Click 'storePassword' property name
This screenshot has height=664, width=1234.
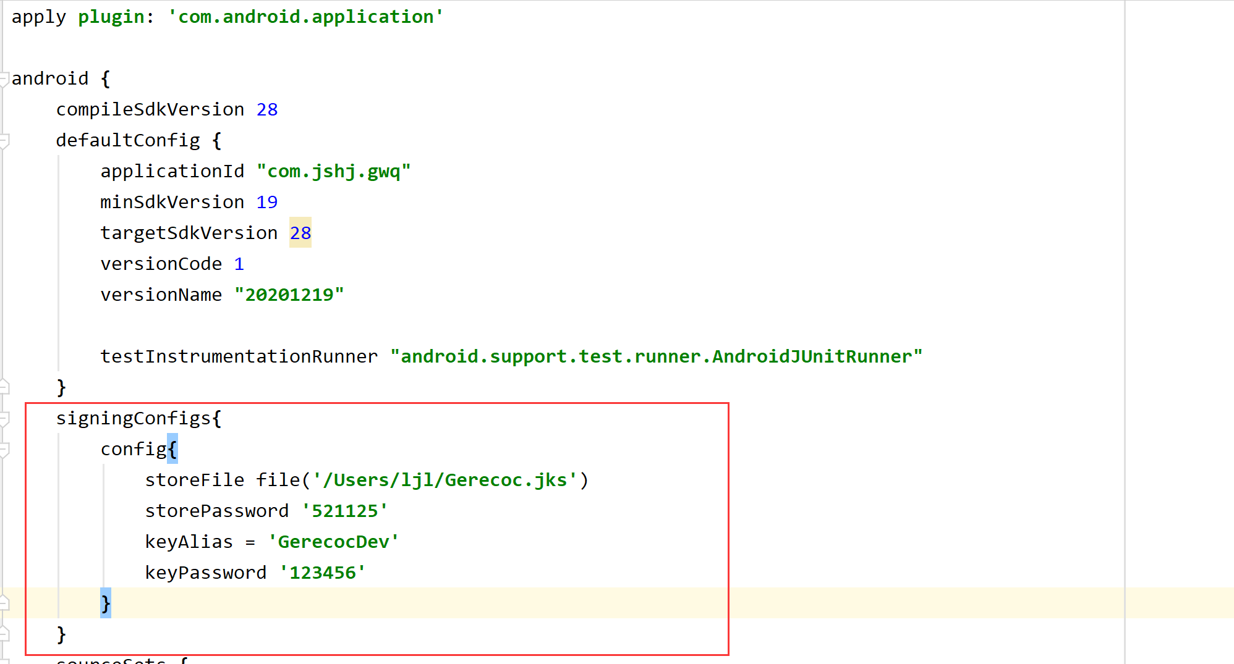pyautogui.click(x=217, y=511)
